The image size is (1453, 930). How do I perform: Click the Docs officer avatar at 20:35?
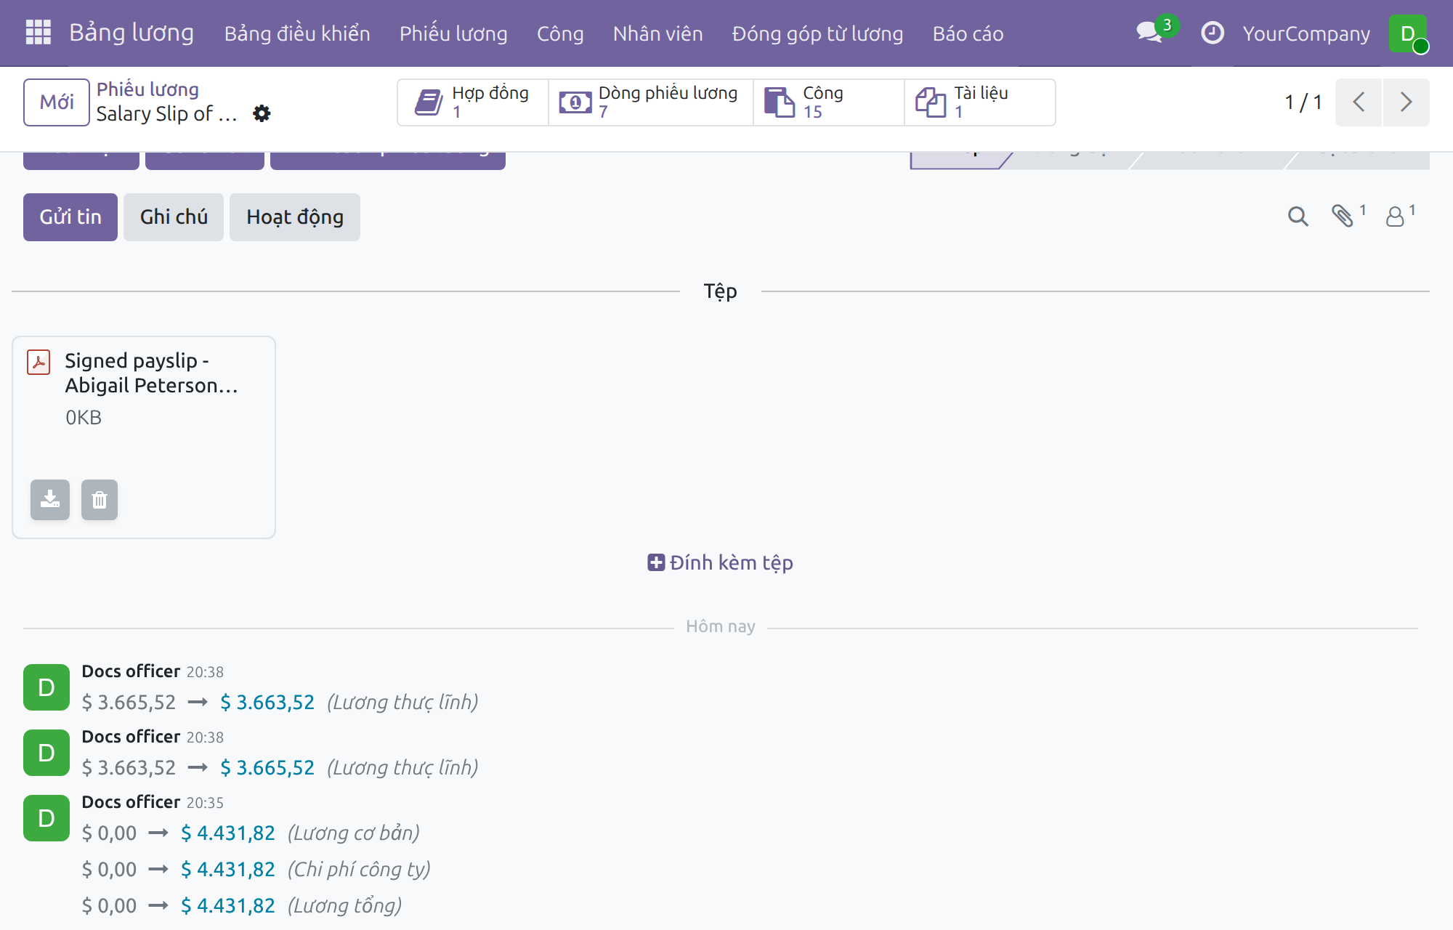(46, 818)
